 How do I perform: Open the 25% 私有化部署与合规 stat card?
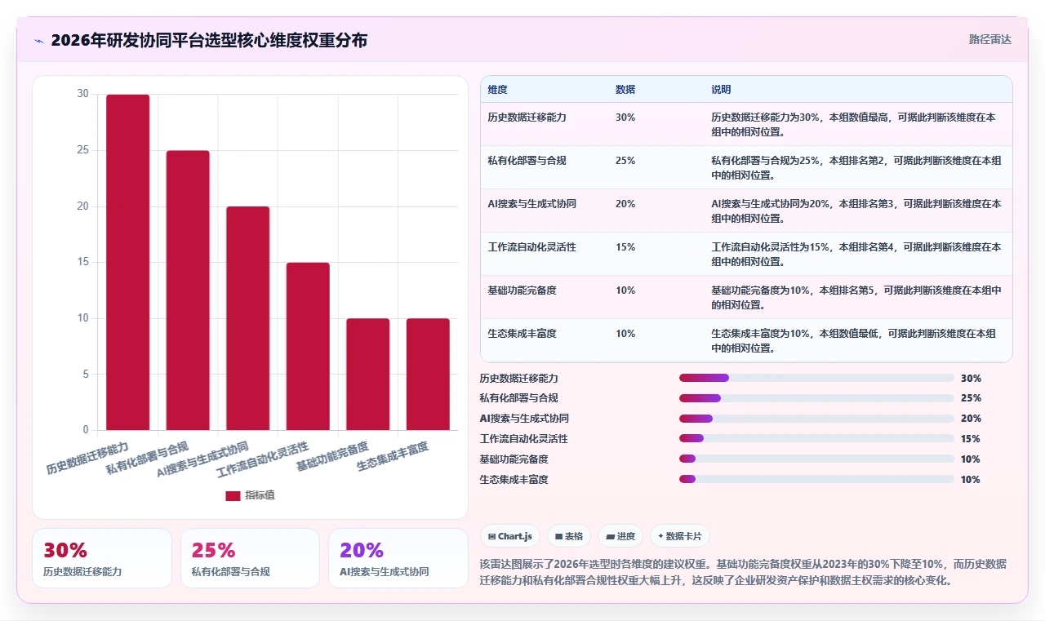pyautogui.click(x=250, y=558)
